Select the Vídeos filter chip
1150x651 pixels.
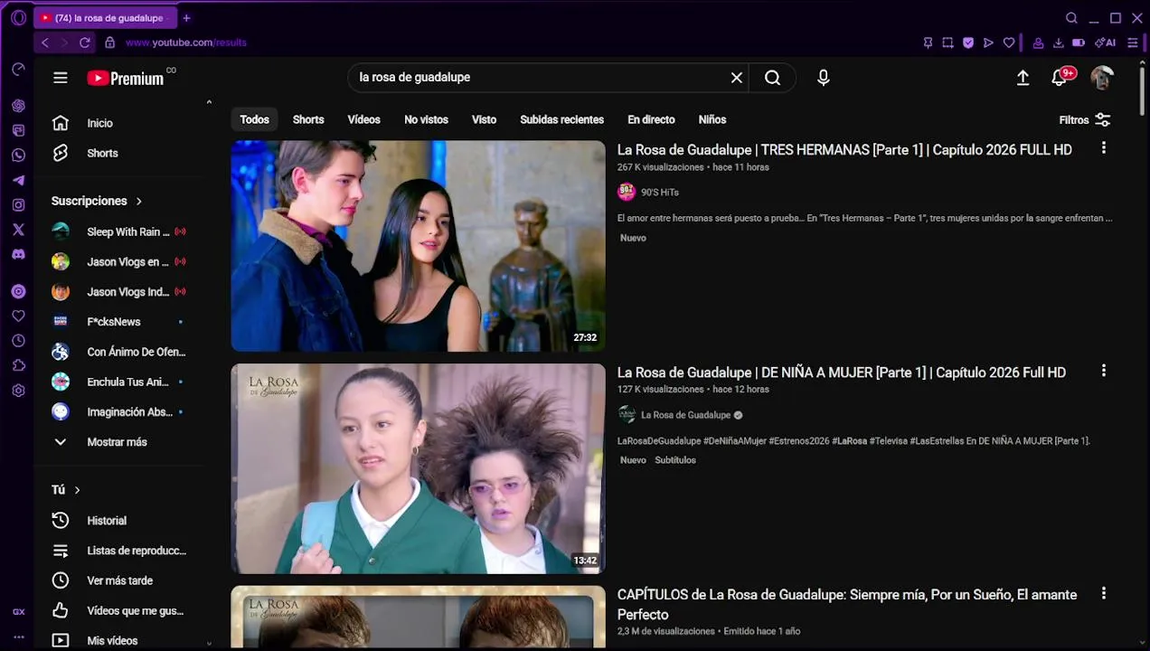click(363, 119)
